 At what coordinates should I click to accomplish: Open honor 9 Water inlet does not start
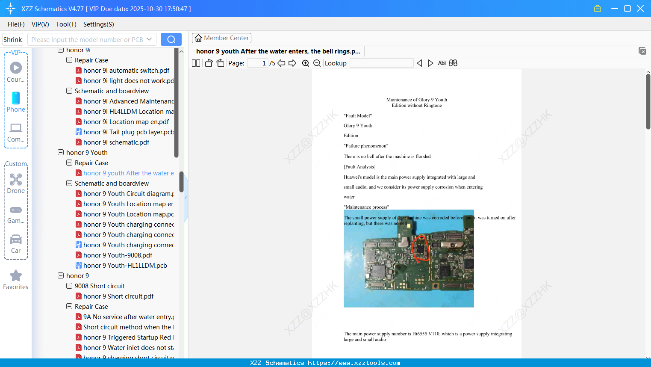[129, 347]
